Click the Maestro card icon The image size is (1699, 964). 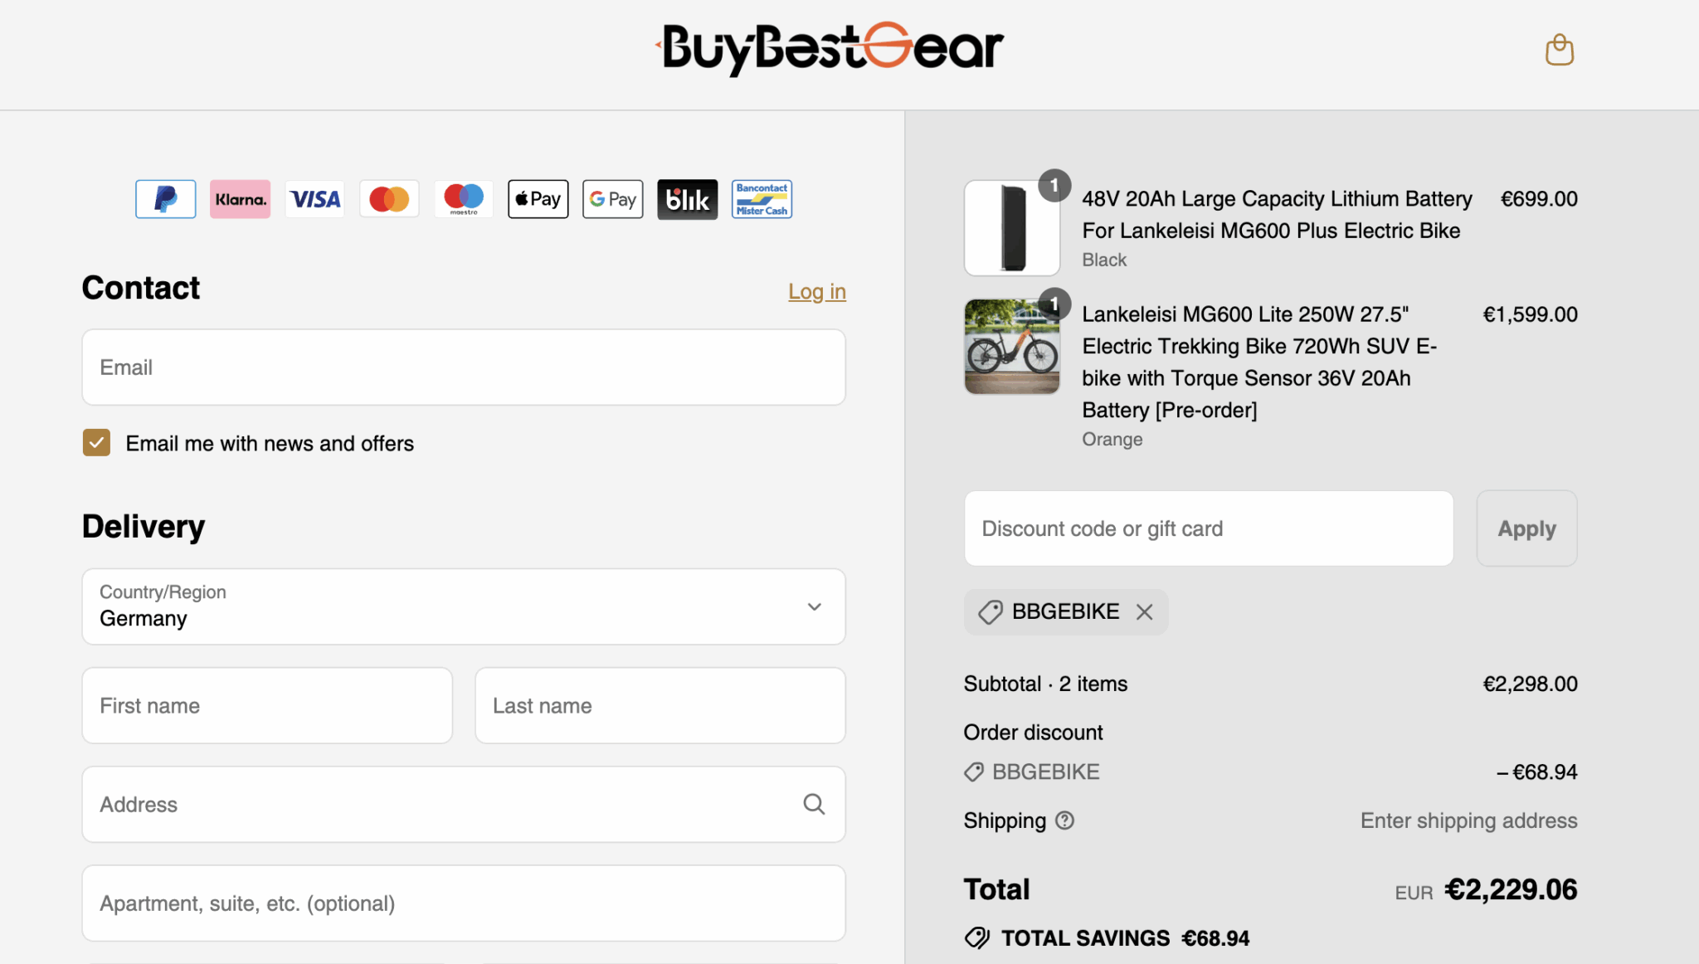(464, 199)
